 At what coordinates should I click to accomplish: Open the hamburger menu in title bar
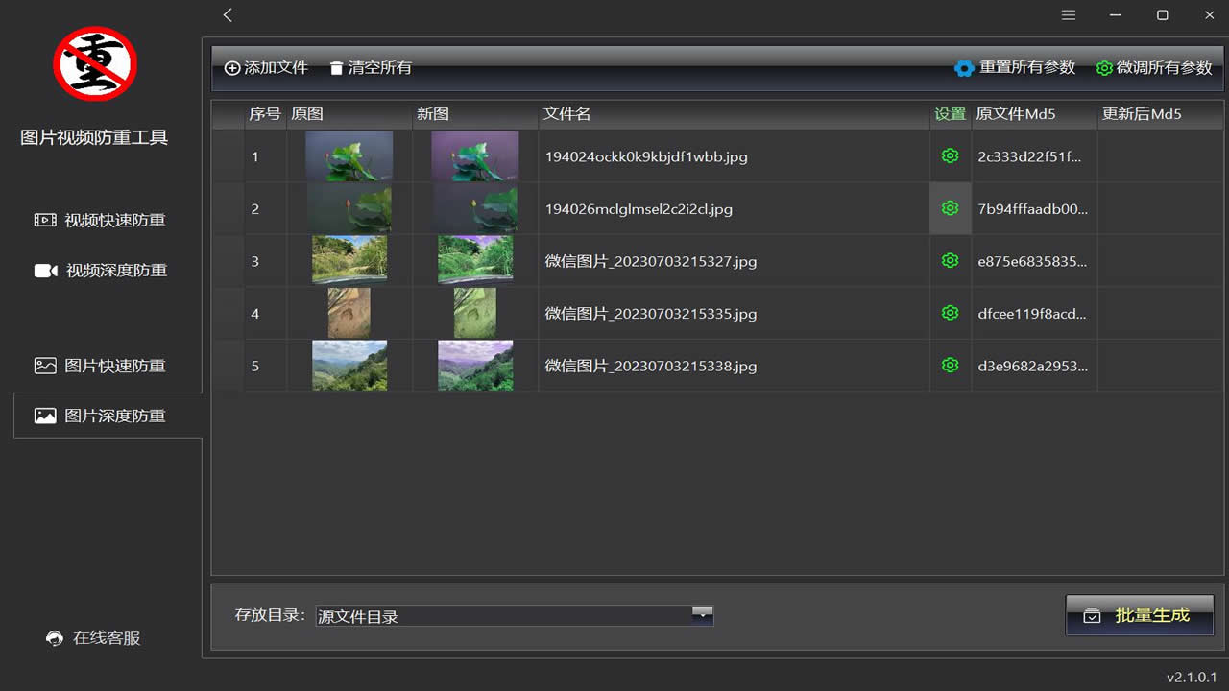tap(1069, 15)
